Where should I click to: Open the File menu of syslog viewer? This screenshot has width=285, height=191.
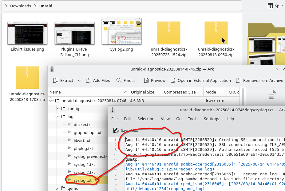click(114, 119)
